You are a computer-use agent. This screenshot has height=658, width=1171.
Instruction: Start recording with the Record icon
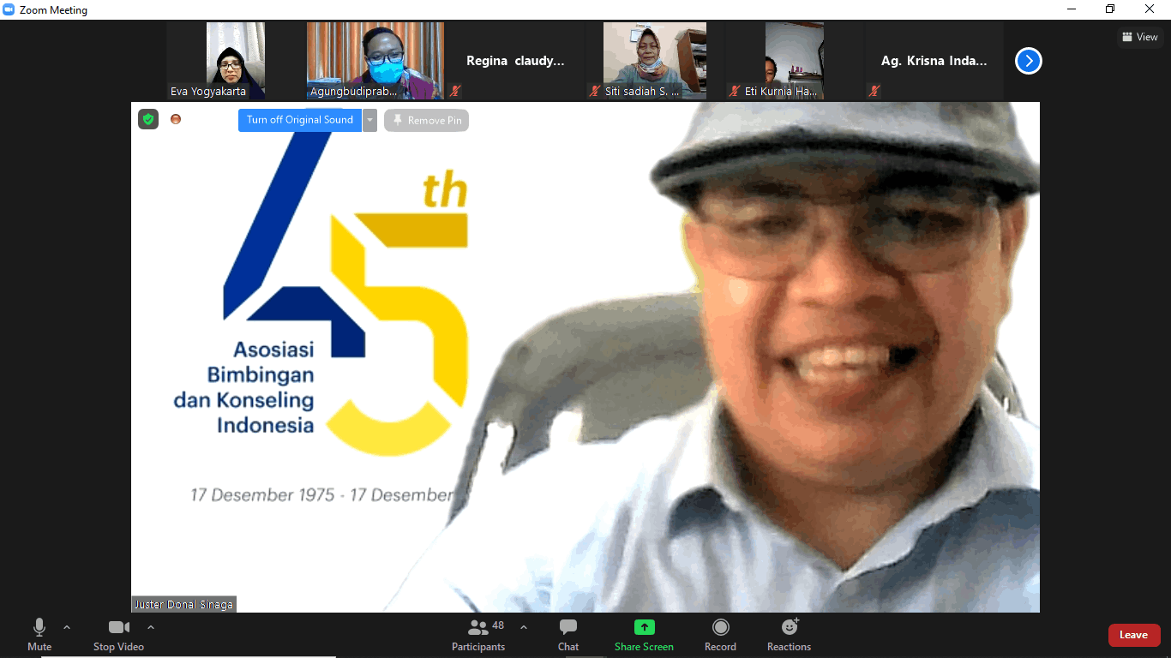(720, 627)
